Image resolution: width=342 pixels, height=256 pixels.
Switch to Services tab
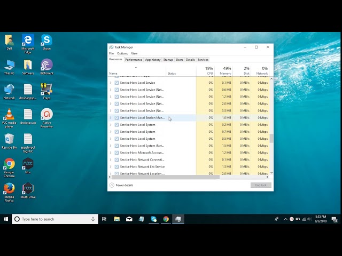[x=203, y=60]
